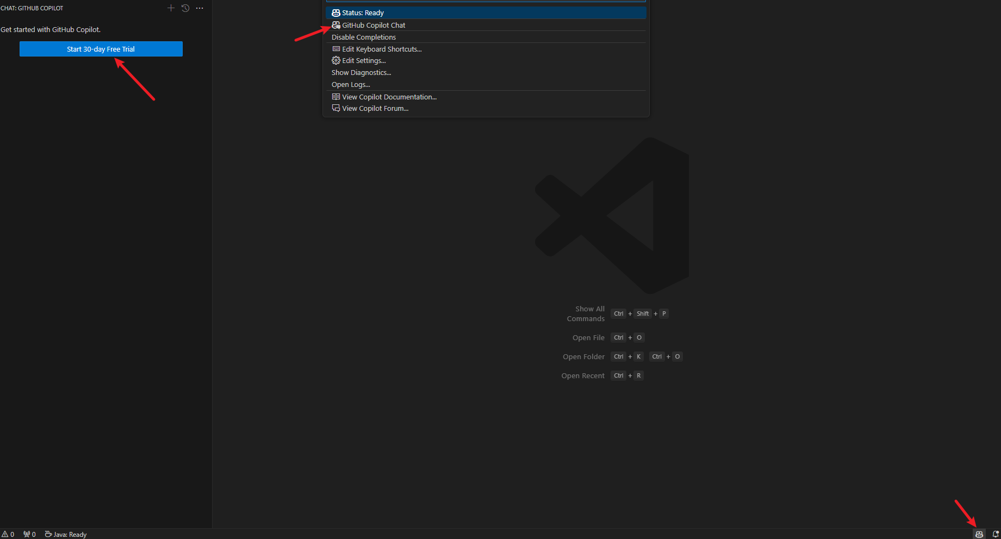Open the chat history icon

[x=185, y=8]
